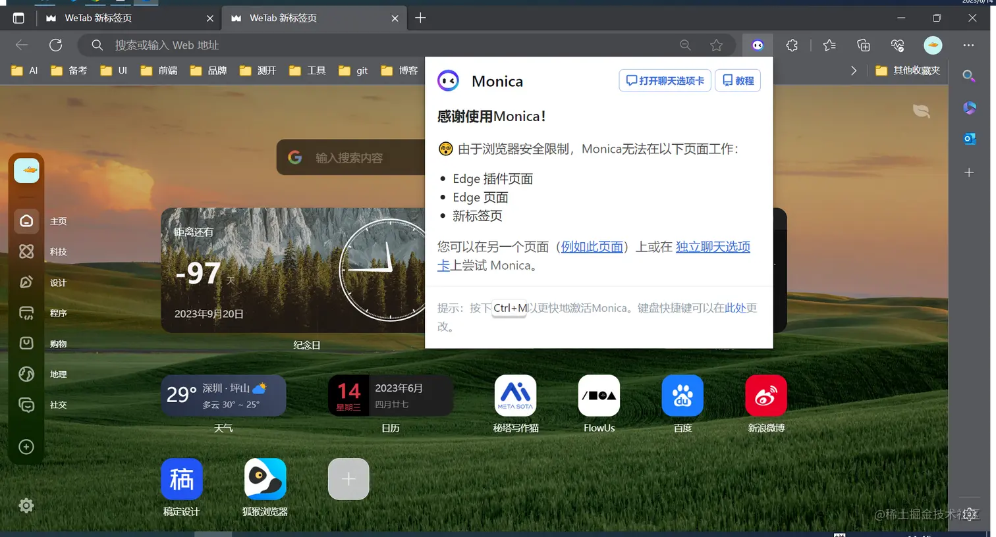Select the 主页 home category icon

click(26, 221)
